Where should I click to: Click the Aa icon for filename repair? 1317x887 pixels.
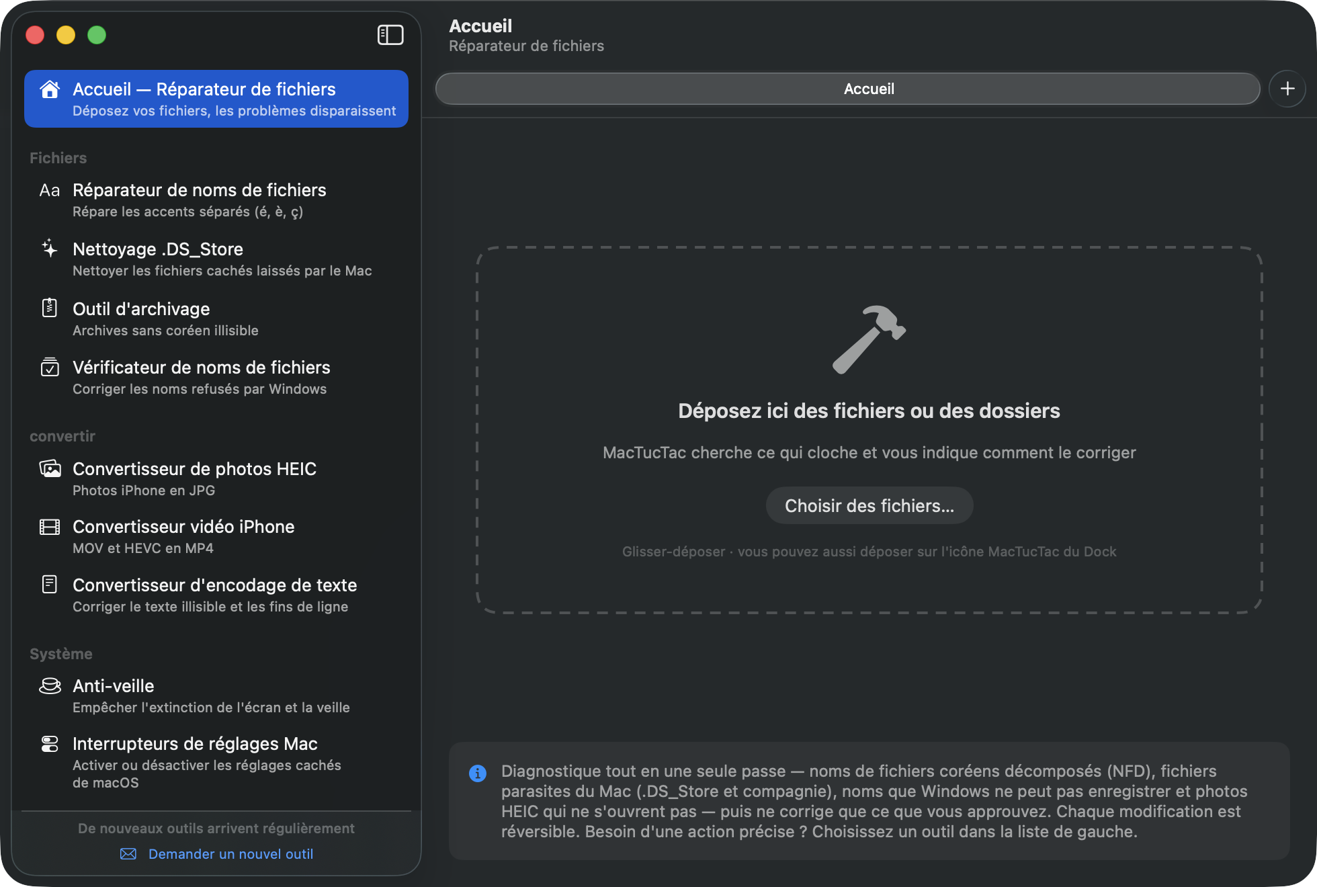tap(50, 190)
